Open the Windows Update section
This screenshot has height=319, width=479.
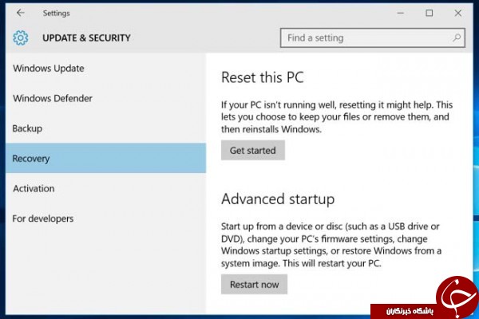pyautogui.click(x=105, y=68)
